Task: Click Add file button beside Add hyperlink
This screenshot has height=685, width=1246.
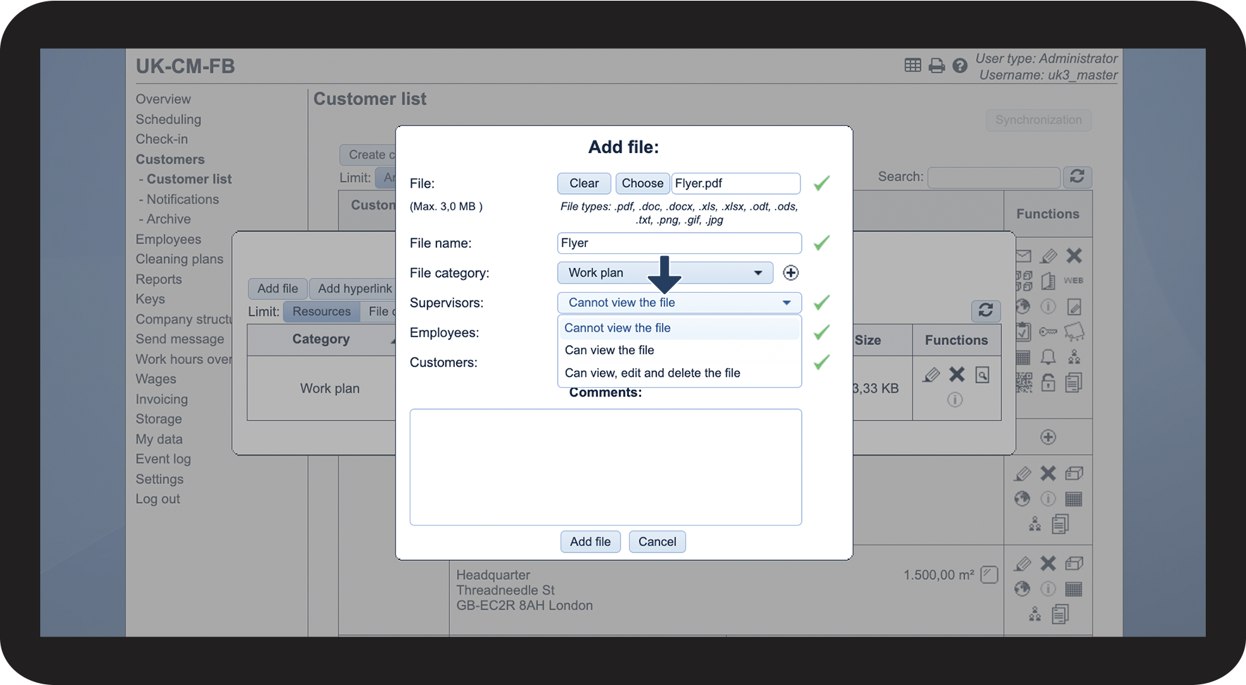Action: [278, 289]
